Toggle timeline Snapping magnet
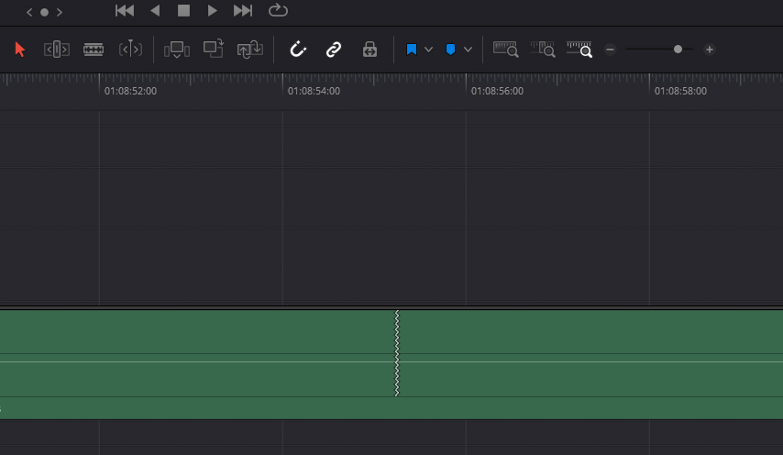Screen dimensions: 783x455 [297, 50]
